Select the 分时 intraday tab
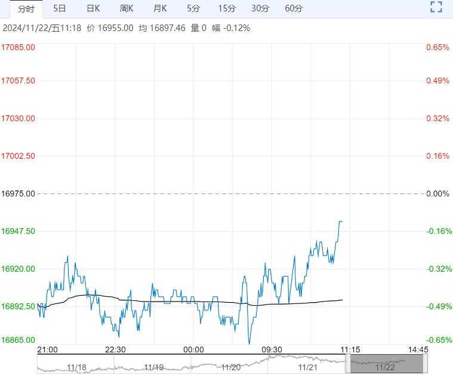Screen dimensions: 453x375 pyautogui.click(x=26, y=8)
